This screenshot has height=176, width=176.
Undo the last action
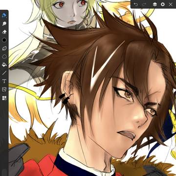[x=135, y=4]
